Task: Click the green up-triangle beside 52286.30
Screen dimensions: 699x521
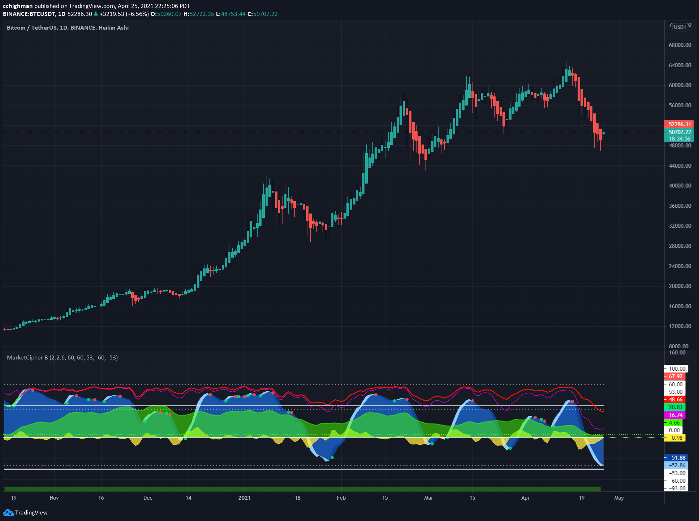Action: (x=96, y=14)
